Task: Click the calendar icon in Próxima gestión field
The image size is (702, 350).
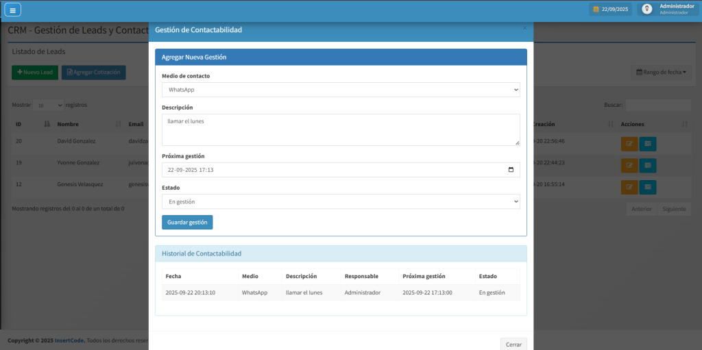Action: 511,170
